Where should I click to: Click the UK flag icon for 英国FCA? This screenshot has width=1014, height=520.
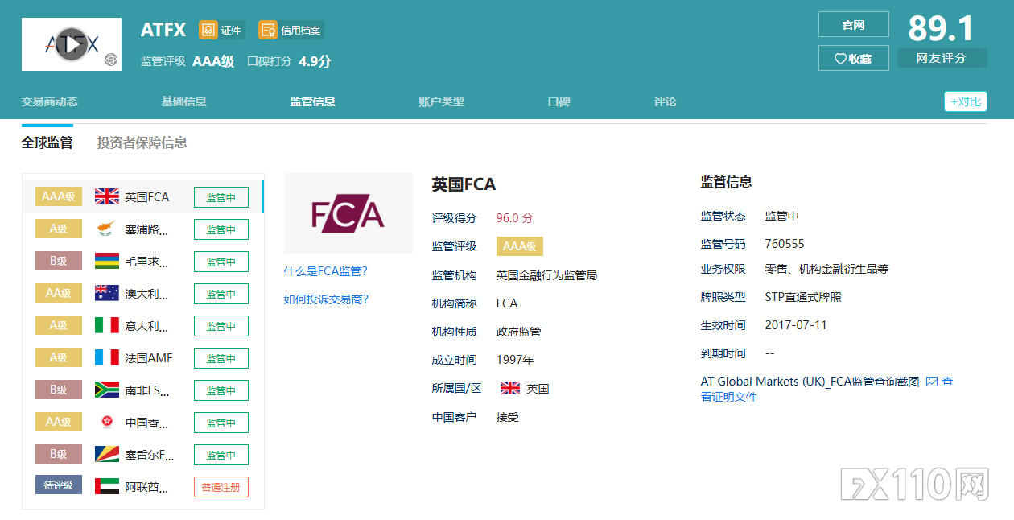click(107, 196)
